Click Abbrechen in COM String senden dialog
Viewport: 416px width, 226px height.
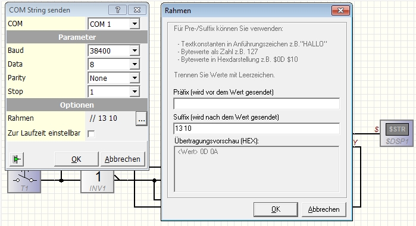click(x=123, y=159)
